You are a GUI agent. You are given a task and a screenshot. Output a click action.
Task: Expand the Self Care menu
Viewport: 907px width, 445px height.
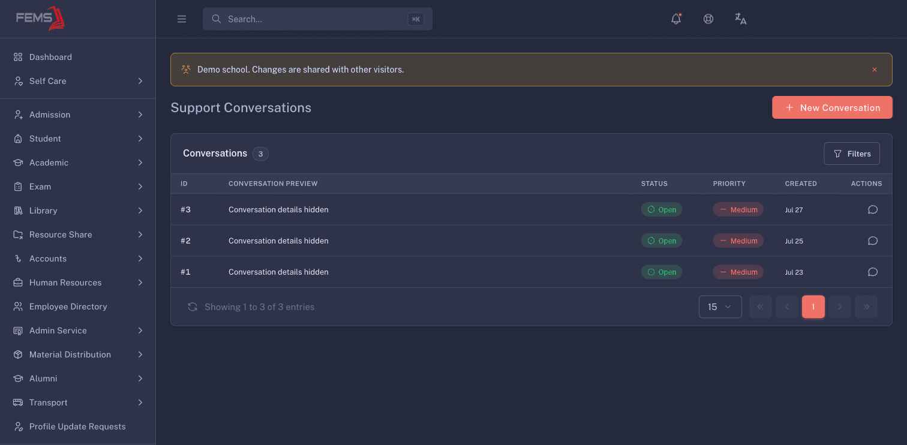(78, 81)
